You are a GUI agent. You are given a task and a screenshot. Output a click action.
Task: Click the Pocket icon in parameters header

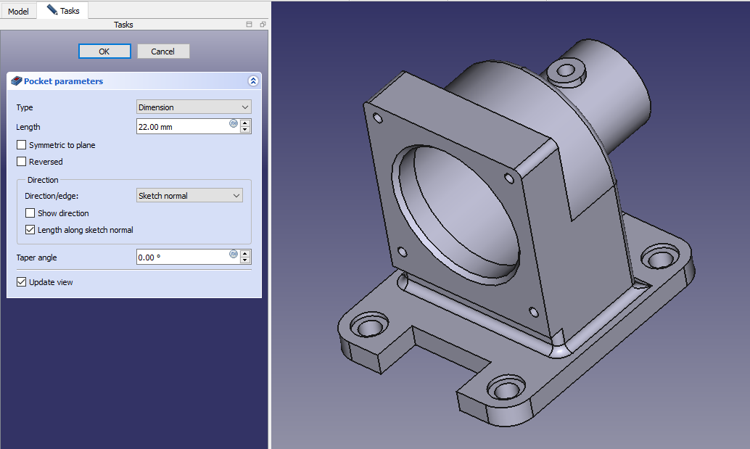click(x=17, y=81)
